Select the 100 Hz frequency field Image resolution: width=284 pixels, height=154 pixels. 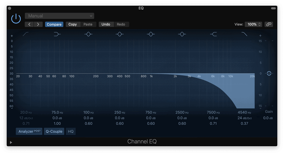(88, 112)
